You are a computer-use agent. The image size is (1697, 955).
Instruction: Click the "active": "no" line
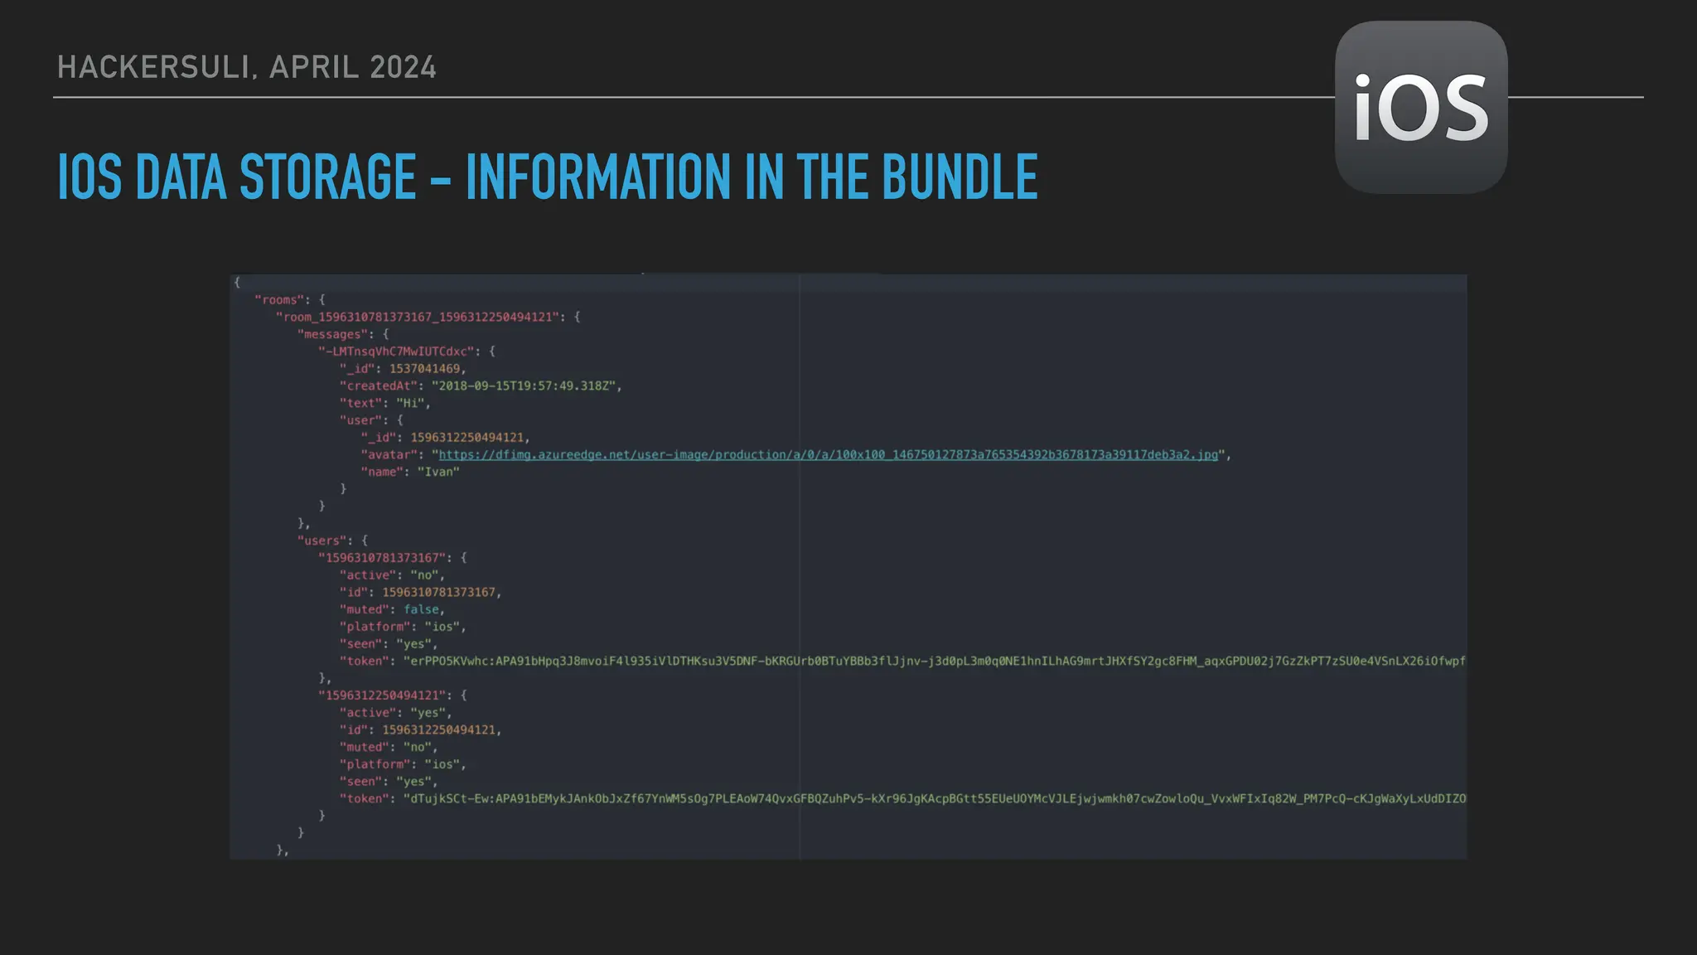(x=392, y=574)
